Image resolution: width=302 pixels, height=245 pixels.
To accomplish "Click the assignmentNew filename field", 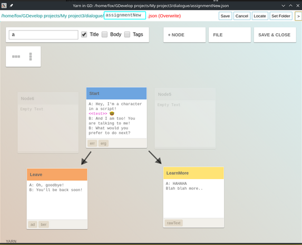I will pyautogui.click(x=125, y=15).
